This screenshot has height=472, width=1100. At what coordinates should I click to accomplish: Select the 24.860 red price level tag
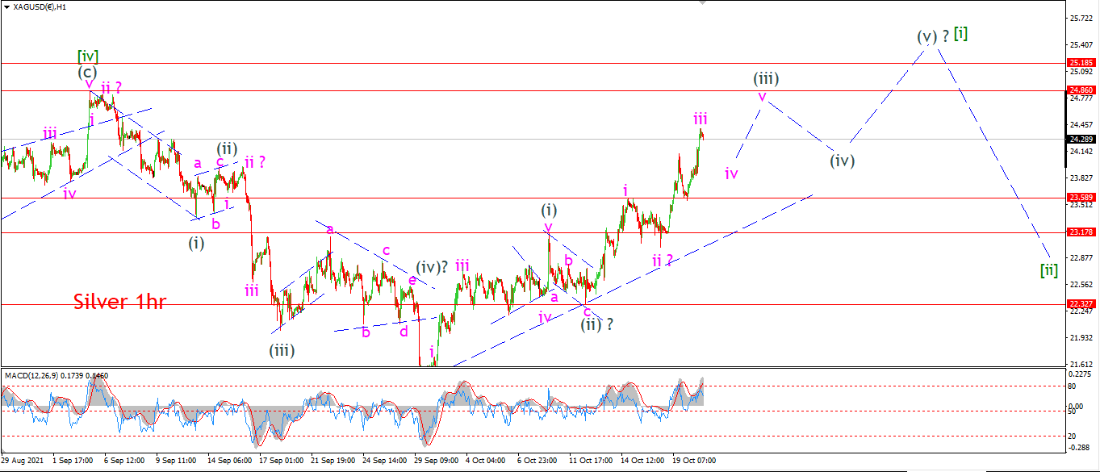1081,90
